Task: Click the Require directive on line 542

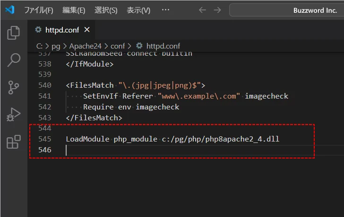Action: tap(98, 107)
